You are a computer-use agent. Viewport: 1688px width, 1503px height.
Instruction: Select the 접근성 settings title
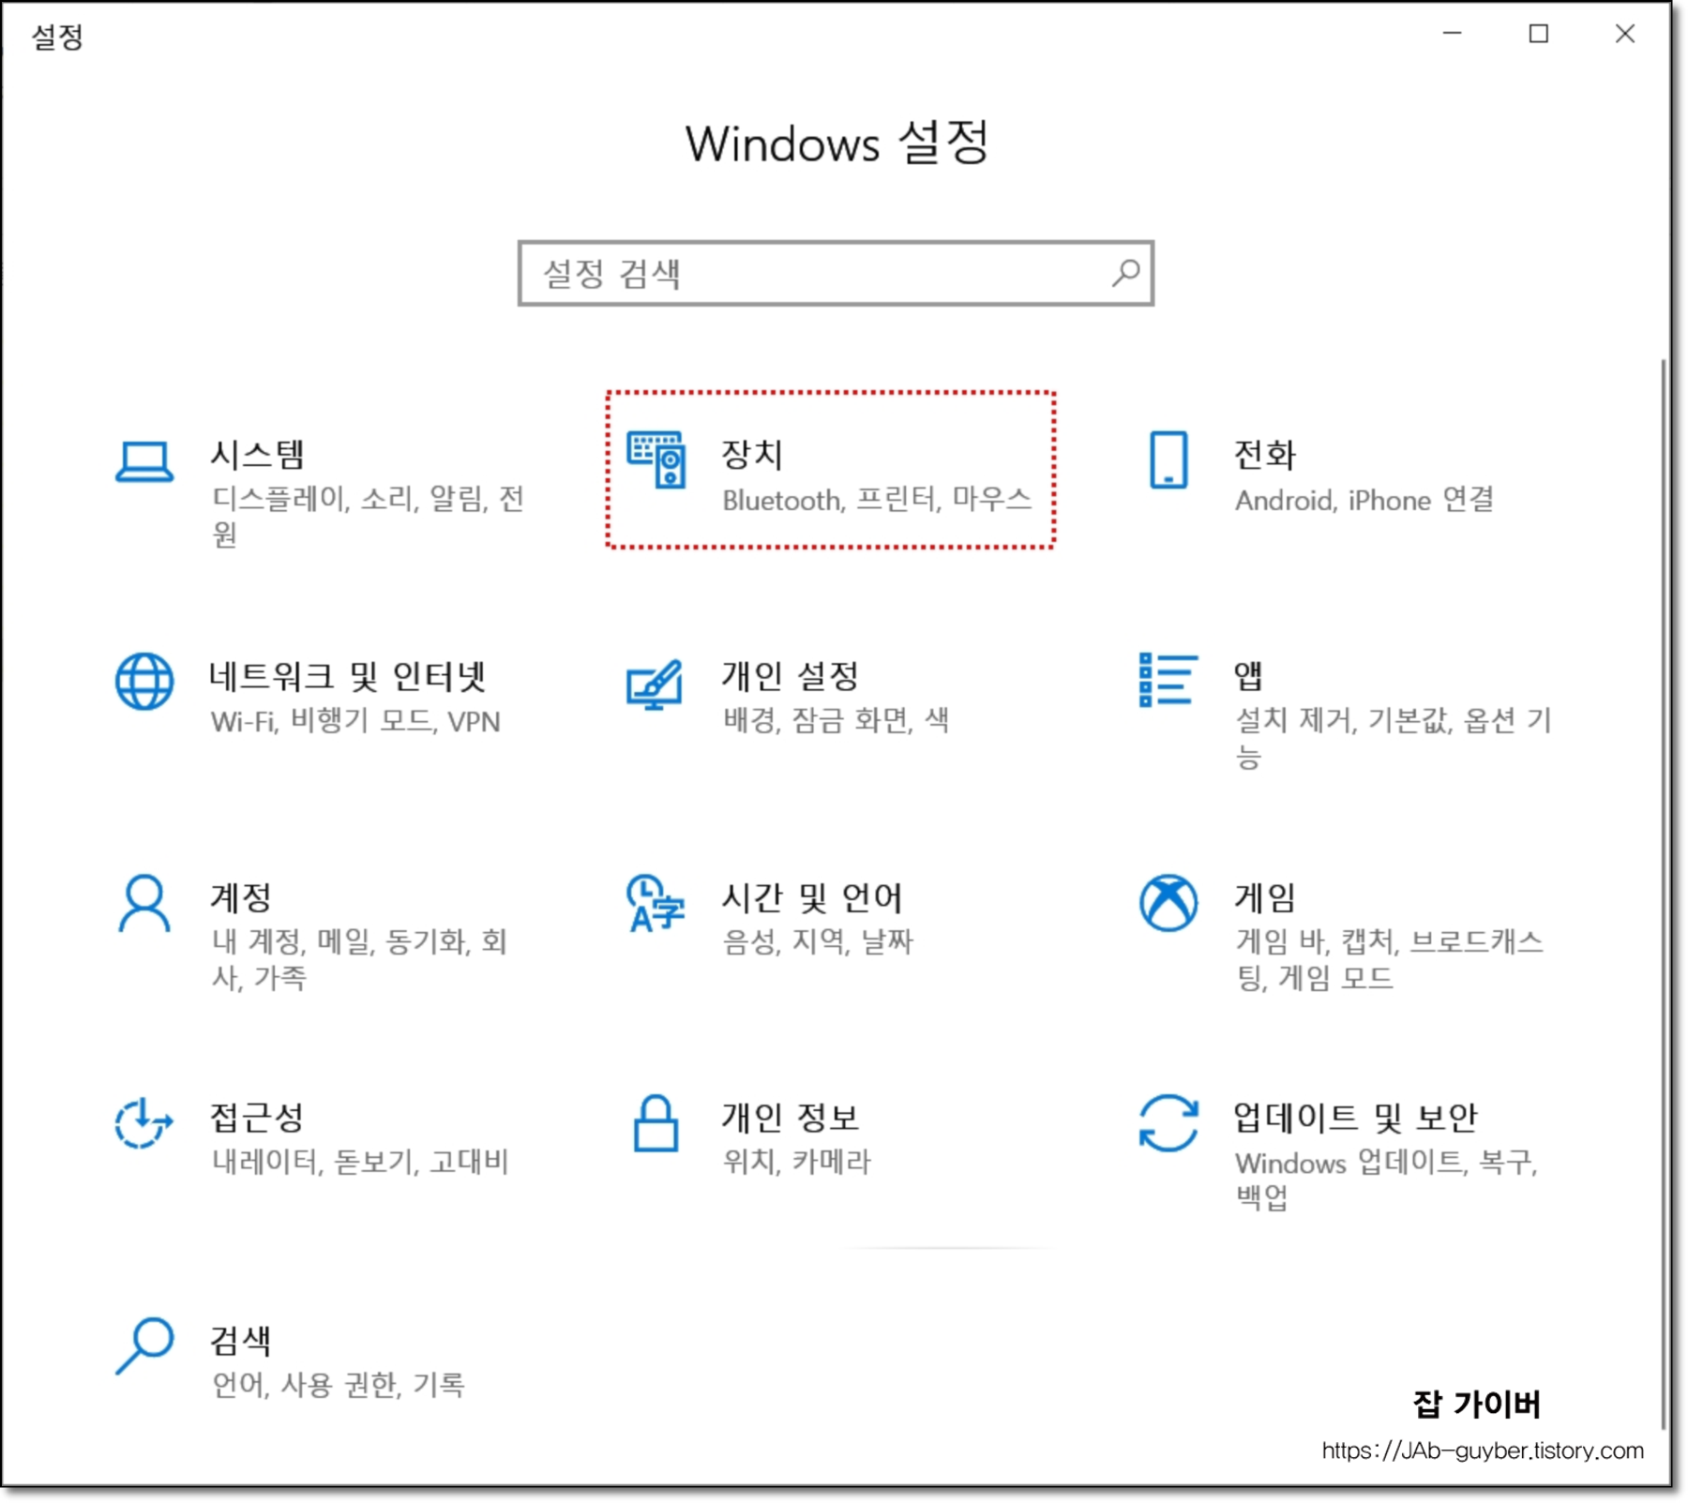[x=258, y=1118]
